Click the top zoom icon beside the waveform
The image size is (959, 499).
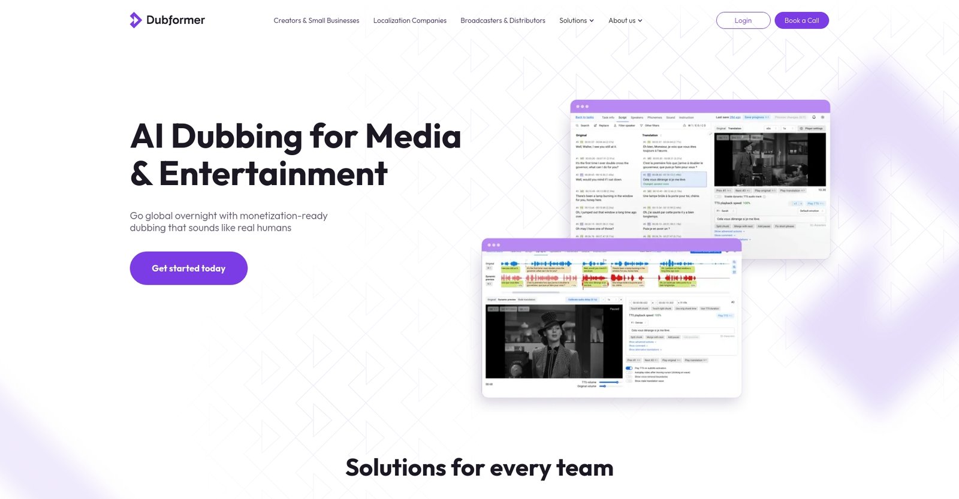734,262
